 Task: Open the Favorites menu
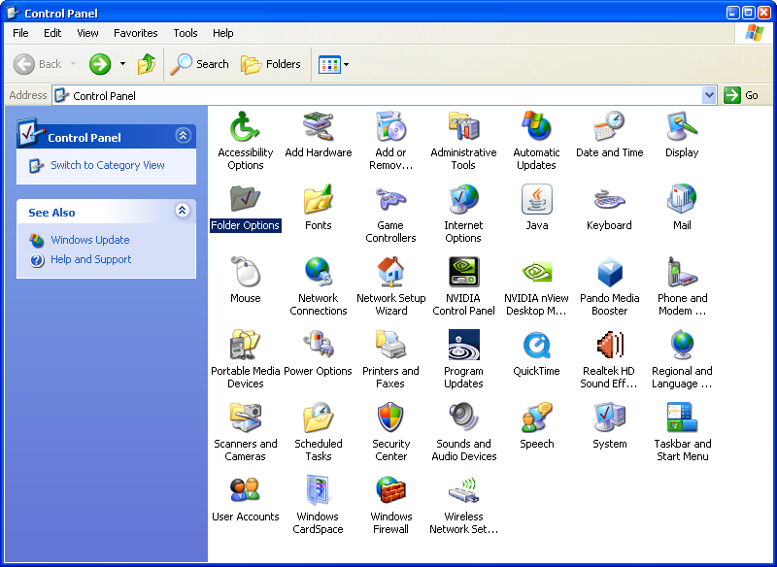[x=136, y=33]
